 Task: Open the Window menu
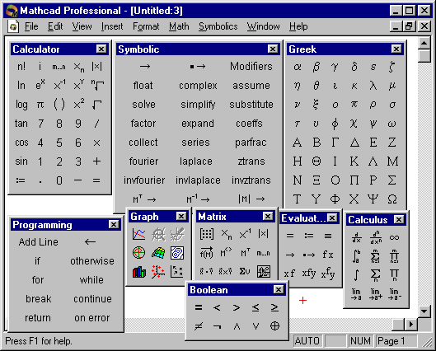pos(263,26)
